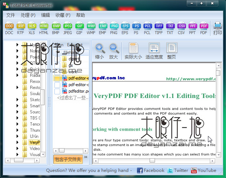Set preview to 适应宽度
226x178 pixels.
pyautogui.click(x=154, y=51)
